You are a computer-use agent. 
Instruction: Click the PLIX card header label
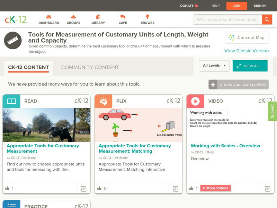[122, 101]
